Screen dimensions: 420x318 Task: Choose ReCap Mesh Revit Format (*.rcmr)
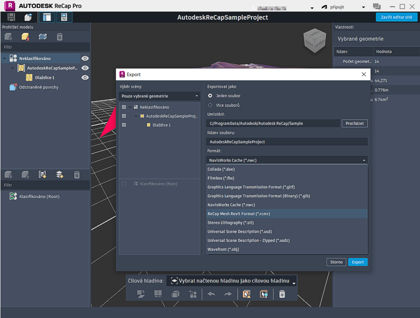287,214
